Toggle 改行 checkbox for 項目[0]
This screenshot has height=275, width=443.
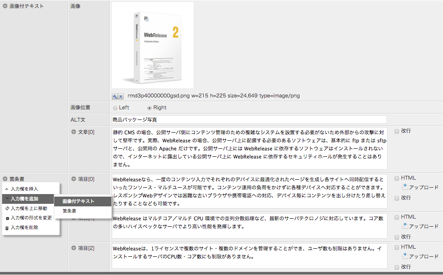pyautogui.click(x=397, y=198)
